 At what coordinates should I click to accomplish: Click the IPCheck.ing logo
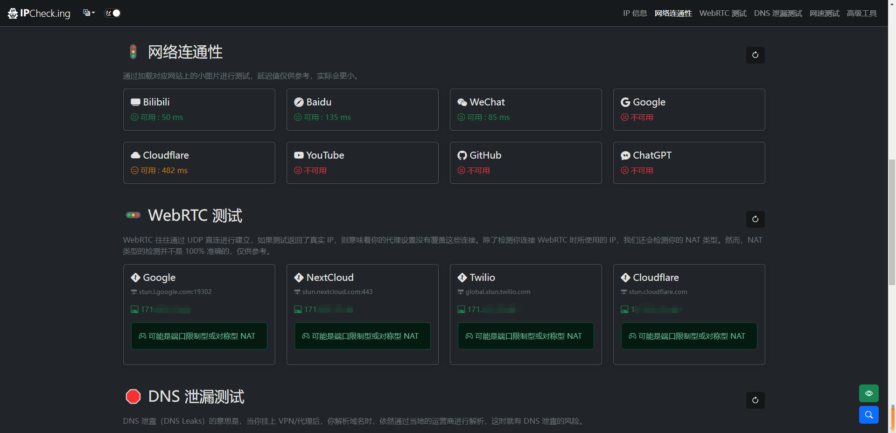[39, 13]
